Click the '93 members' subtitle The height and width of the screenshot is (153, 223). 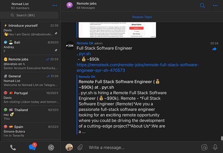(x=20, y=8)
